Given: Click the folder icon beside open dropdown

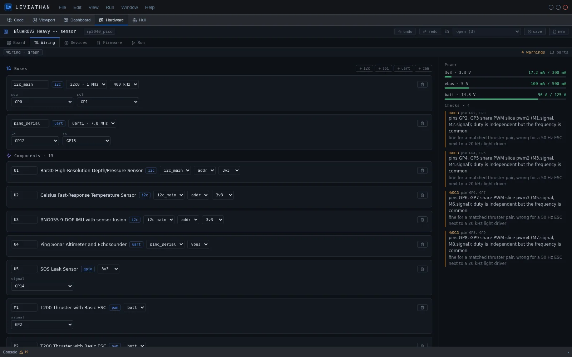Looking at the screenshot, I should 447,31.
